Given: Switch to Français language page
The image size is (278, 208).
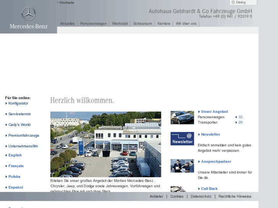Looking at the screenshot, I should pyautogui.click(x=16, y=166).
